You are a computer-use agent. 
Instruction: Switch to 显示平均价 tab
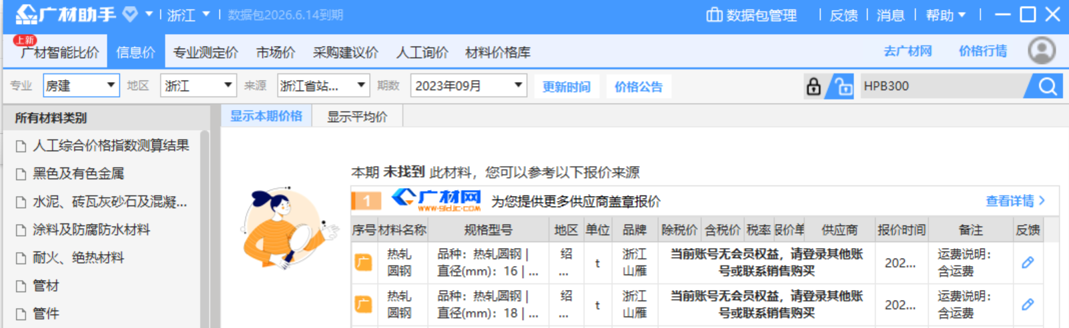pos(357,117)
